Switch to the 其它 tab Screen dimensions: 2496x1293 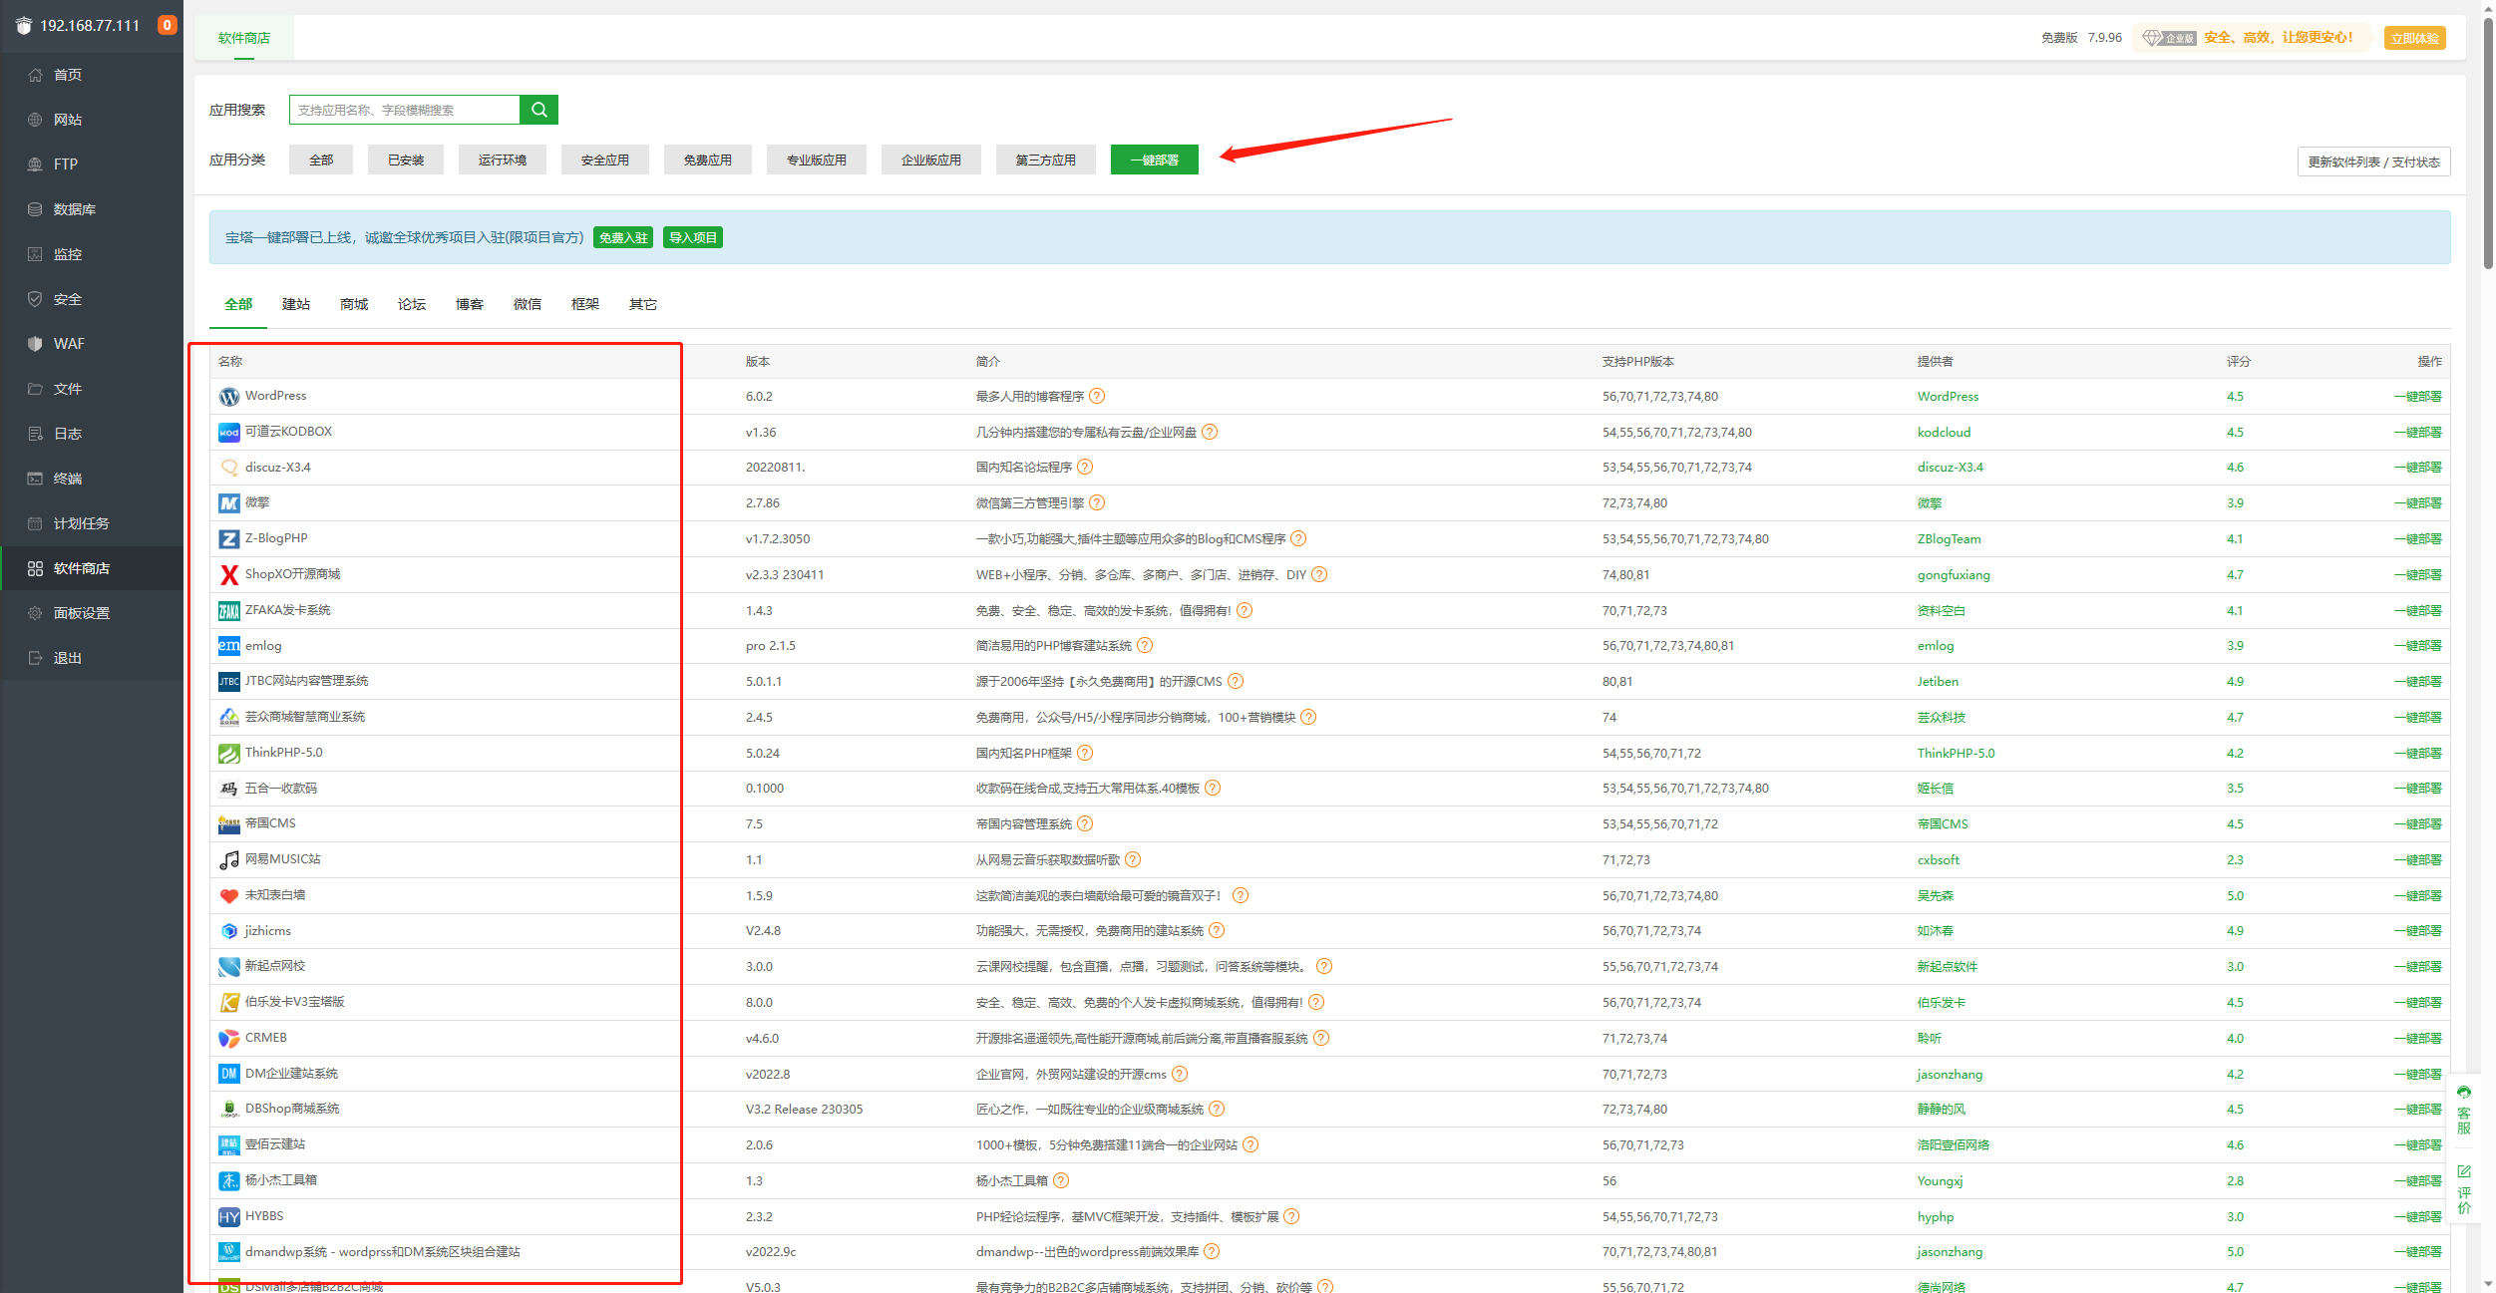click(643, 304)
